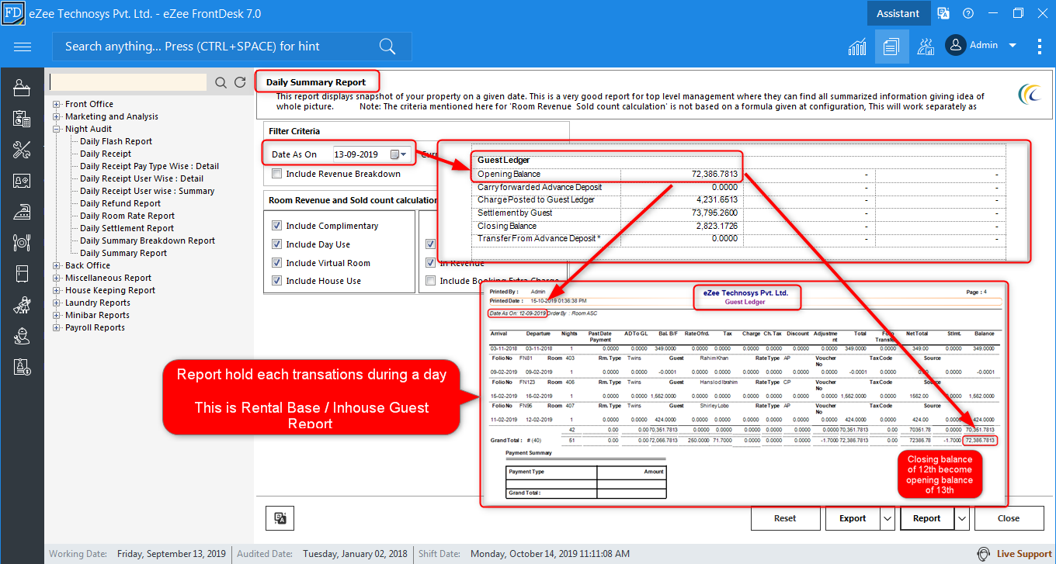
Task: Toggle the In Revenue checkbox
Action: point(430,263)
